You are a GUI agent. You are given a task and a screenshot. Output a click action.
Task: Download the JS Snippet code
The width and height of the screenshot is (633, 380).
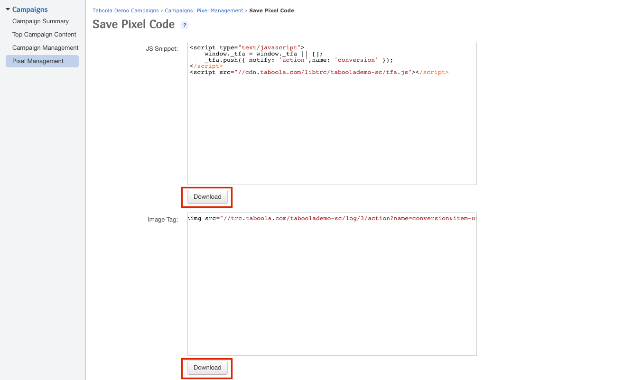coord(207,197)
